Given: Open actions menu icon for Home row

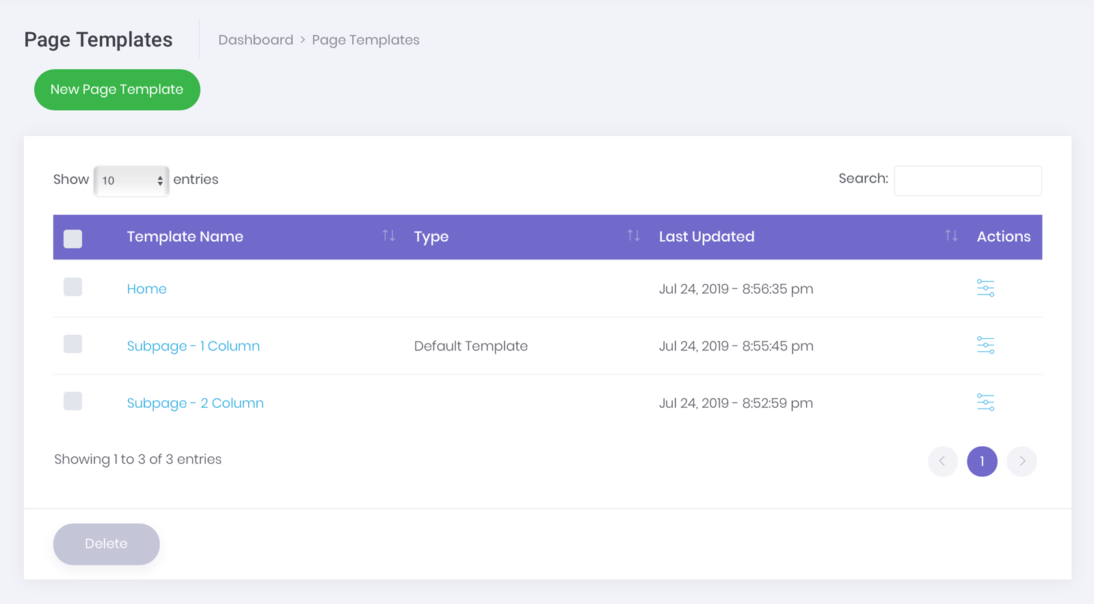Looking at the screenshot, I should [985, 288].
